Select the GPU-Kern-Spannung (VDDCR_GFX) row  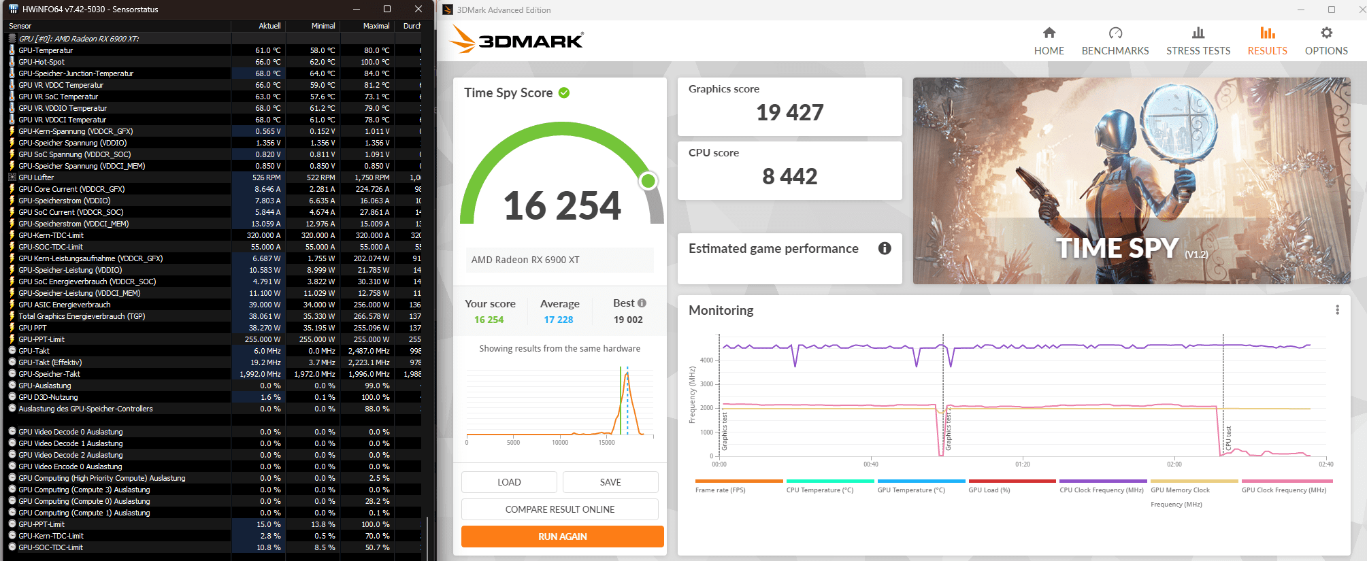pos(214,131)
